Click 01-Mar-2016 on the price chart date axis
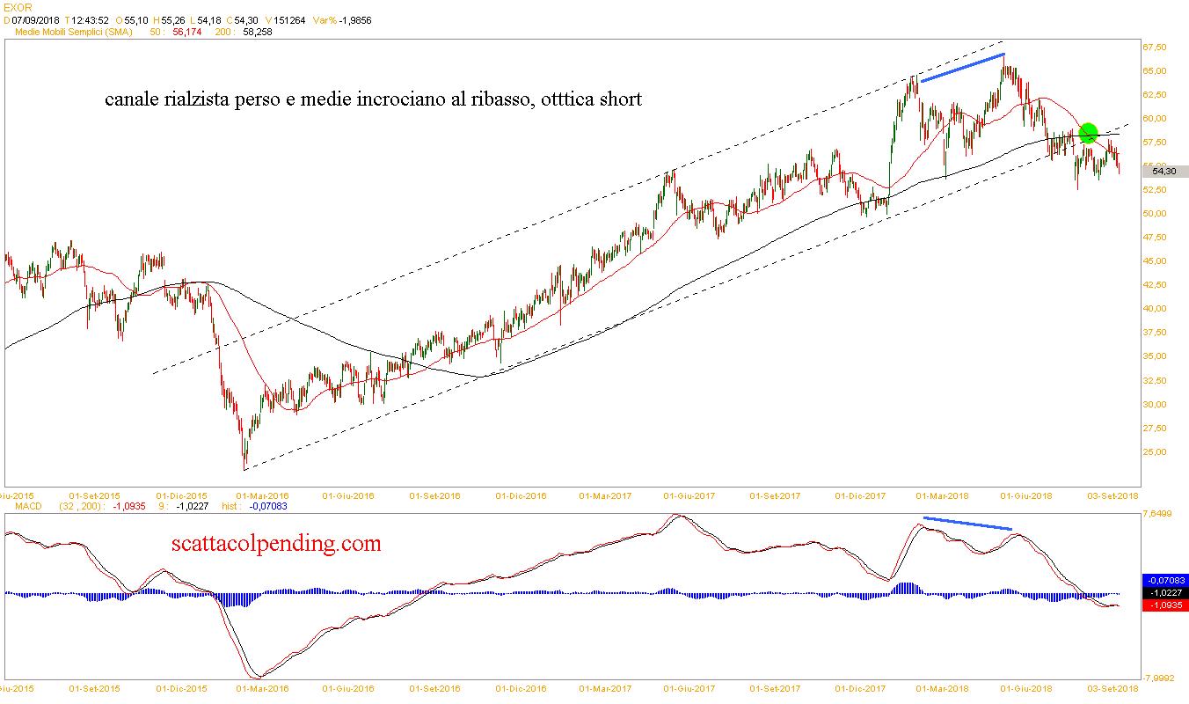1189x704 pixels. pos(264,495)
